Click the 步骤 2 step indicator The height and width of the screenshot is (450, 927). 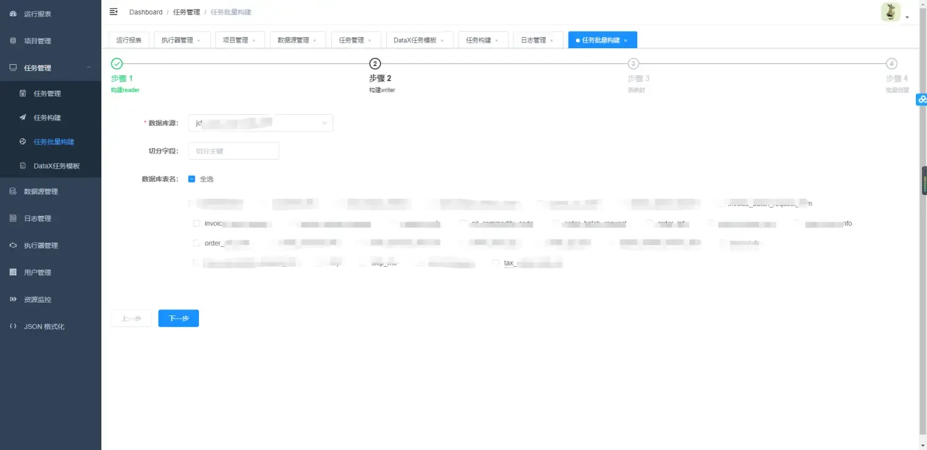(x=375, y=63)
